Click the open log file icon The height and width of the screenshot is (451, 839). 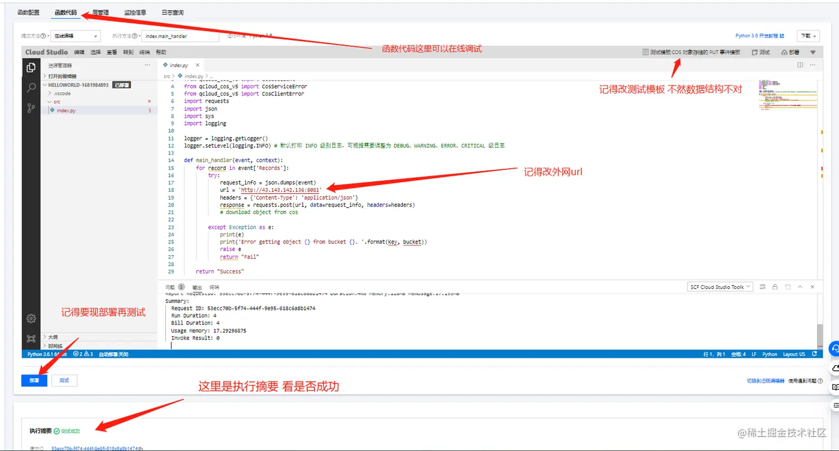(x=787, y=287)
